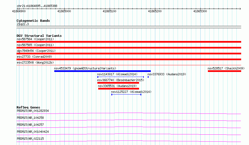Viewport: 249px width, 145px height.
Task: Click the nsv3365531 (Audano2019) red bar
Action: [x=119, y=89]
